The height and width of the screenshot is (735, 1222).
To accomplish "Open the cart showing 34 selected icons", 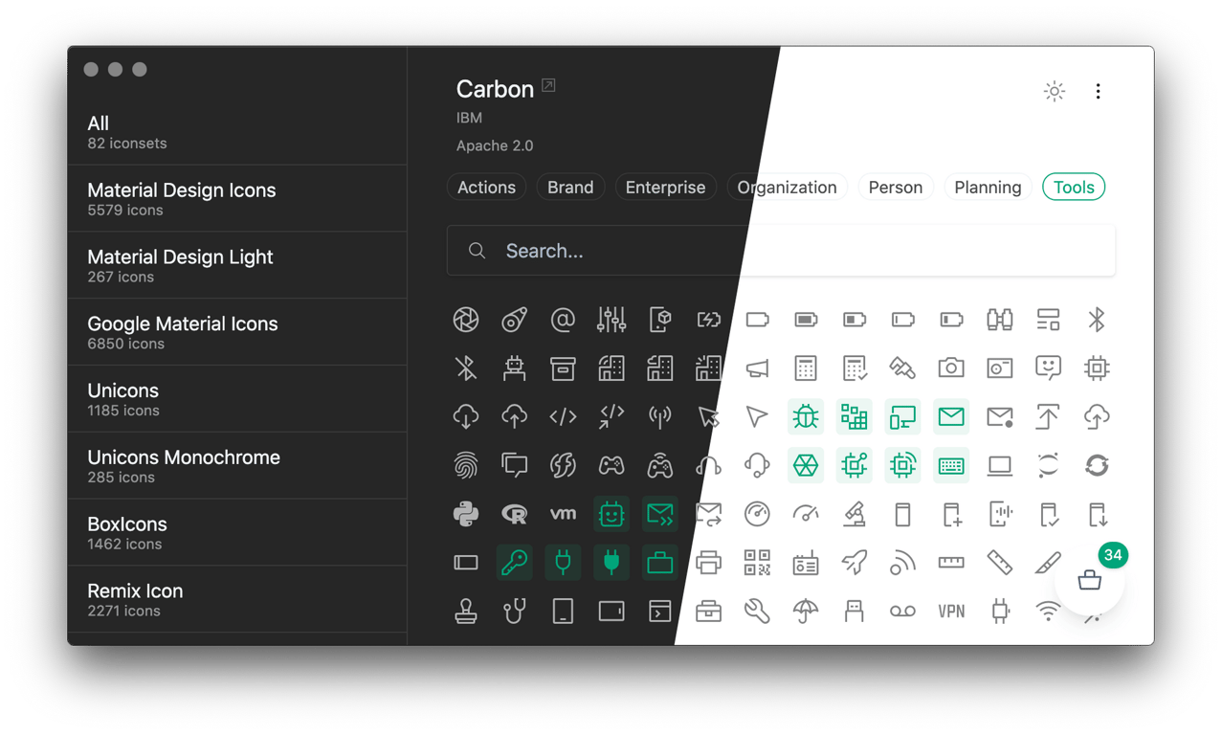I will pos(1090,579).
